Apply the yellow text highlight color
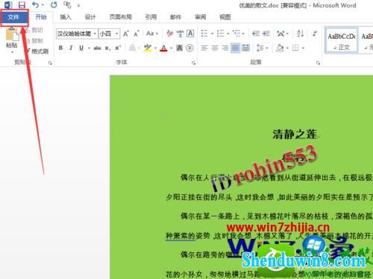373x279 pixels. coord(148,48)
